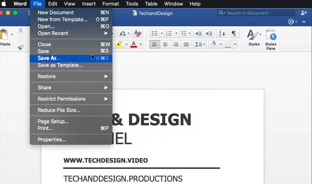Select the Format Painter brush icon
This screenshot has width=312, height=184.
point(21,47)
